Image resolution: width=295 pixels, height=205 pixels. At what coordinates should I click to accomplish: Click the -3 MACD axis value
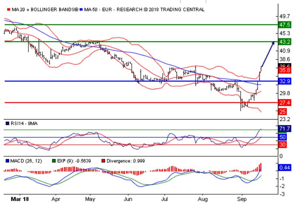pos(282,194)
